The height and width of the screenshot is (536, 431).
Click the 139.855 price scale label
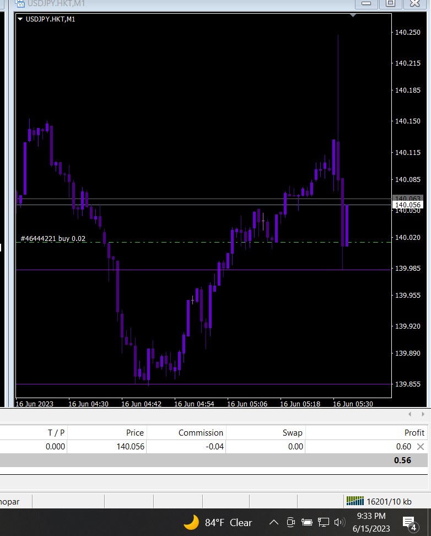pos(407,384)
